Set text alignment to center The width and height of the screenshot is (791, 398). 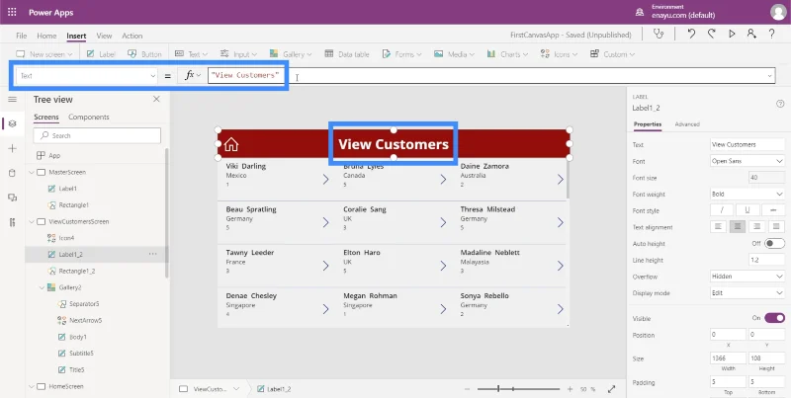(x=738, y=227)
